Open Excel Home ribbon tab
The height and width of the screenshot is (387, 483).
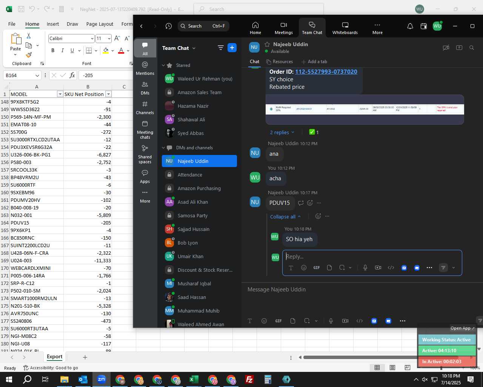tap(32, 24)
